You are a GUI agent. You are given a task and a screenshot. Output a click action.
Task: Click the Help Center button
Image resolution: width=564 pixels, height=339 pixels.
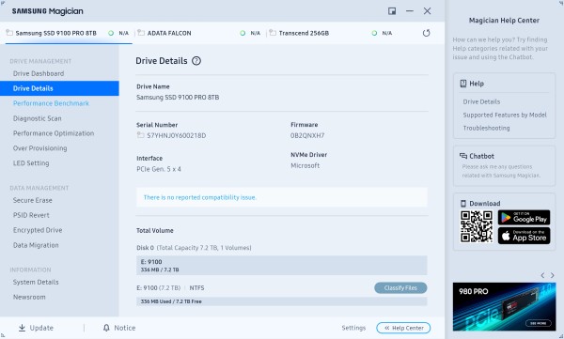pyautogui.click(x=403, y=328)
